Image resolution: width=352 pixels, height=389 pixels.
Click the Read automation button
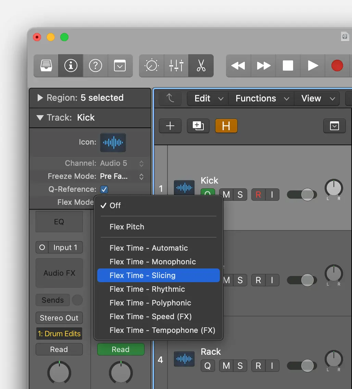coord(59,349)
